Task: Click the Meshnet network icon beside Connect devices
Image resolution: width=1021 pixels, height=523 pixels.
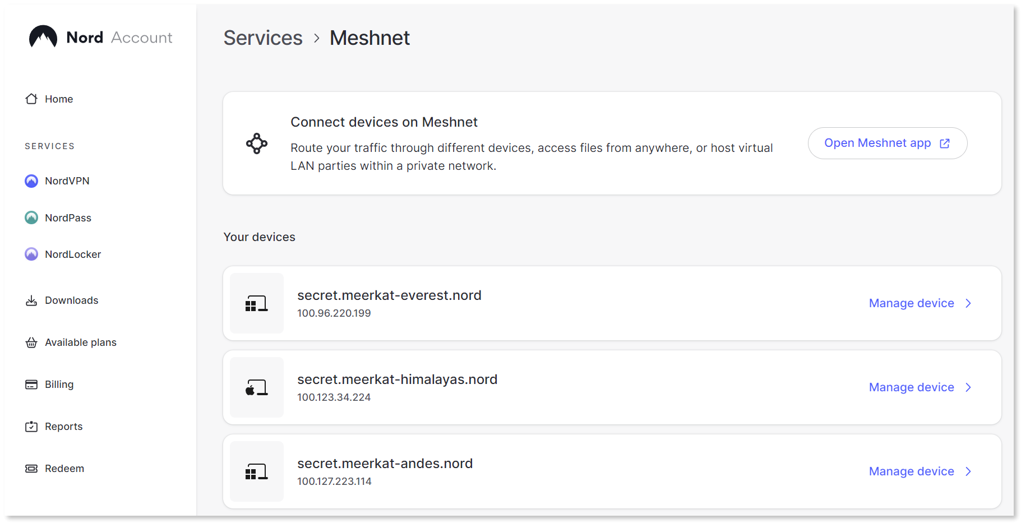Action: click(x=257, y=144)
